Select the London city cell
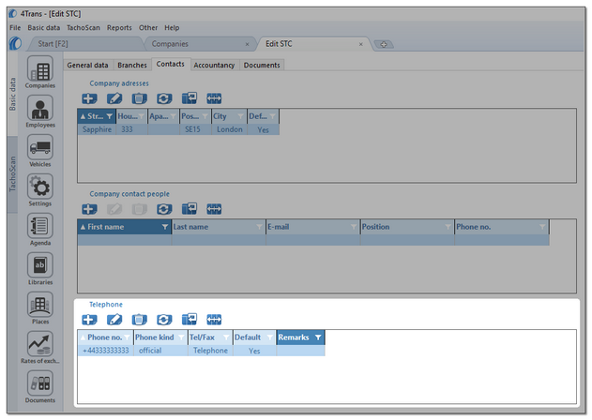592x420 pixels. pyautogui.click(x=230, y=129)
